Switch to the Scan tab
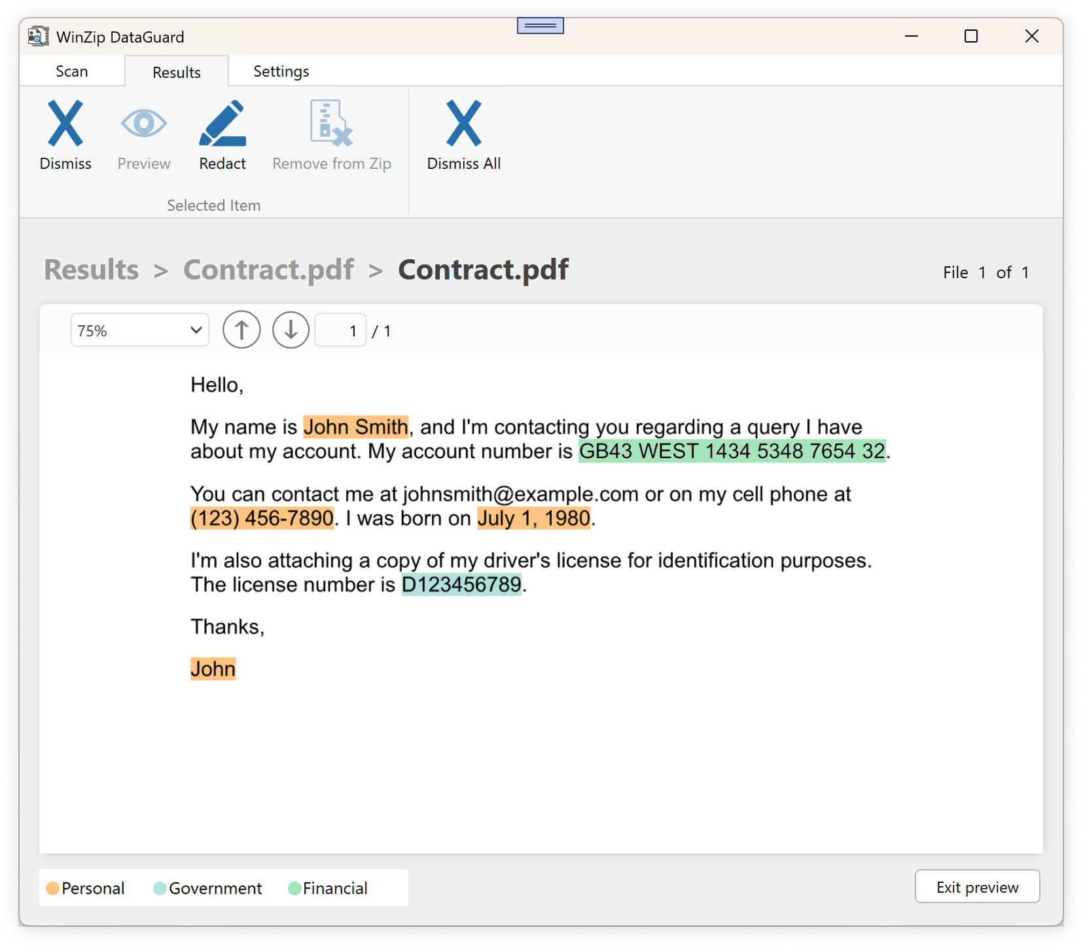This screenshot has width=1085, height=949. (72, 71)
